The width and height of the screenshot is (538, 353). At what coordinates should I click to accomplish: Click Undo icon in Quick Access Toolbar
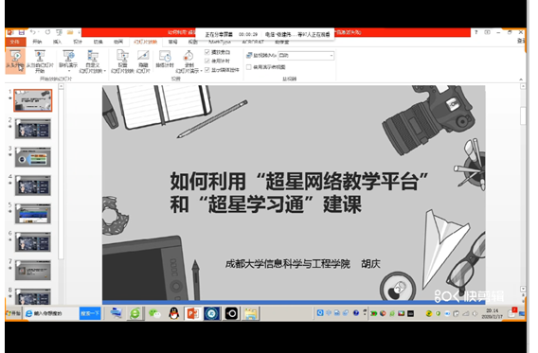coord(33,32)
